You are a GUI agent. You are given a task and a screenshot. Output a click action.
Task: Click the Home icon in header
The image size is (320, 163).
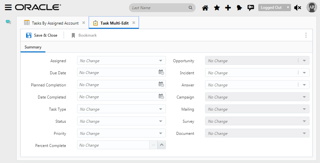pos(205,8)
